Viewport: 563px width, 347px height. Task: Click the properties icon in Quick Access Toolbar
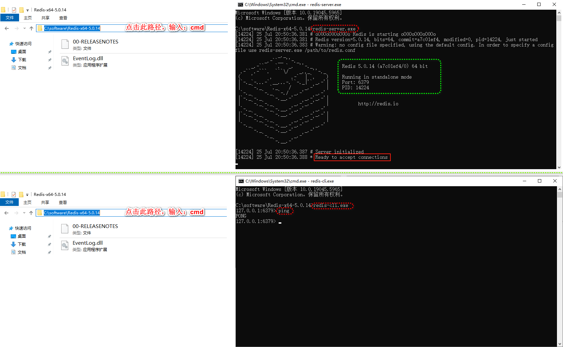point(14,10)
